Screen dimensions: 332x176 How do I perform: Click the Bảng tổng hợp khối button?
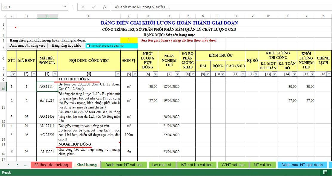pos(66,46)
